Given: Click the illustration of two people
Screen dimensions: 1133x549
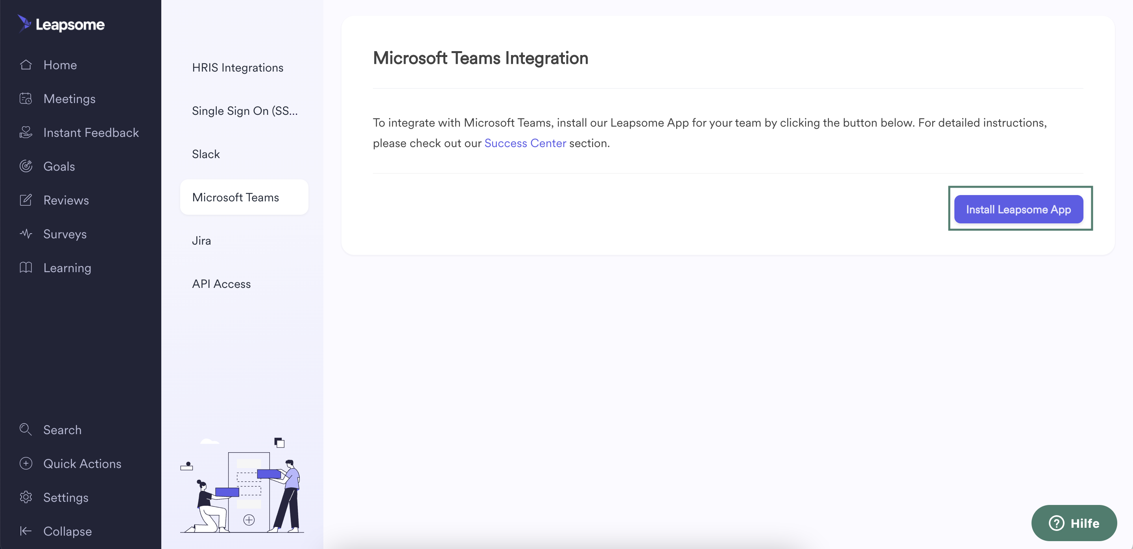Looking at the screenshot, I should [x=242, y=485].
